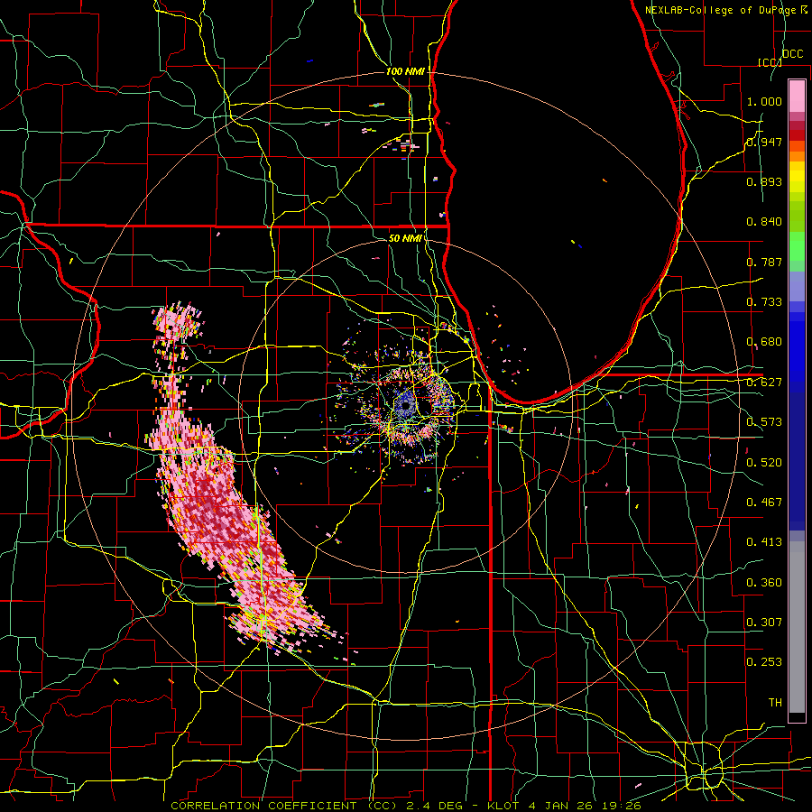Click the 0.467 color bar value
Image resolution: width=812 pixels, height=812 pixels.
764,502
